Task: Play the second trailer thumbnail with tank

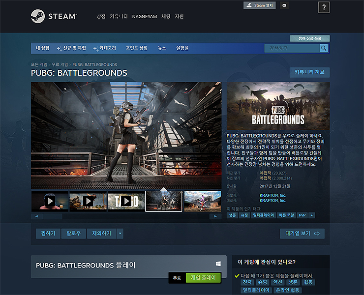Action: point(88,201)
